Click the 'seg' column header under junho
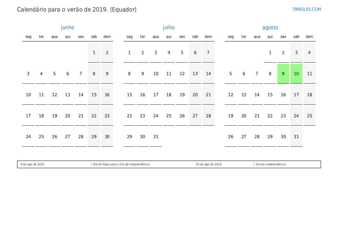 pyautogui.click(x=28, y=37)
